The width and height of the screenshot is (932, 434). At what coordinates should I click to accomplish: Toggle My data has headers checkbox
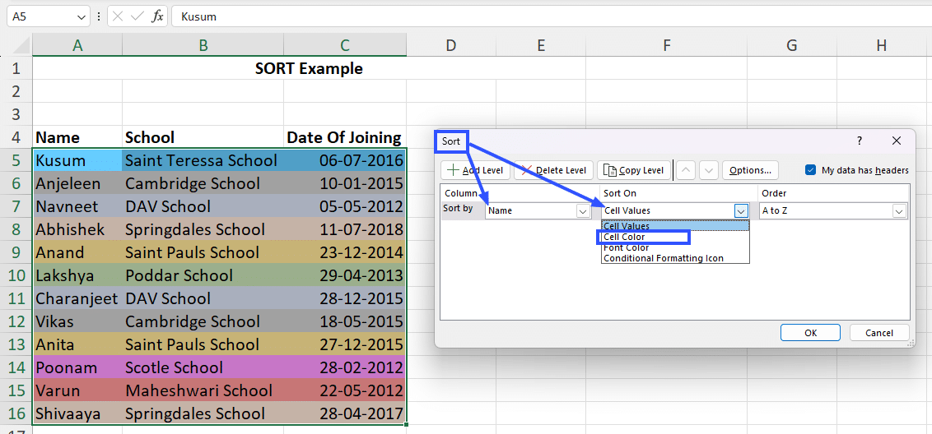coord(810,170)
